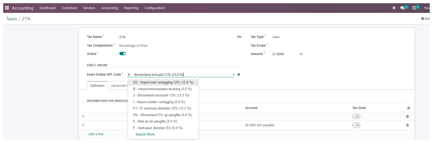The image size is (433, 143).
Task: Click drag handle of VAT payable row
Action: [83, 125]
